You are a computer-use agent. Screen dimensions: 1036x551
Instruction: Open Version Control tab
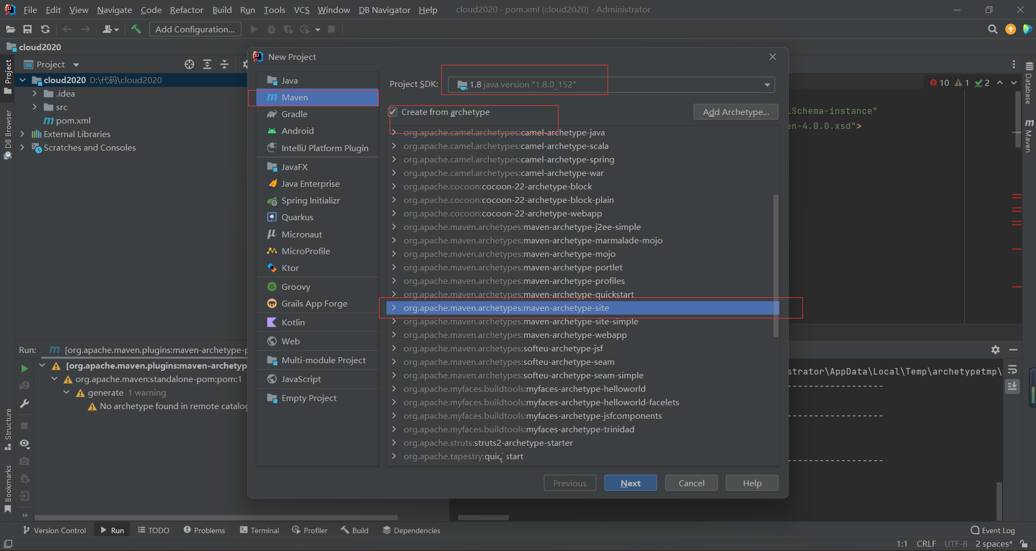pyautogui.click(x=54, y=530)
